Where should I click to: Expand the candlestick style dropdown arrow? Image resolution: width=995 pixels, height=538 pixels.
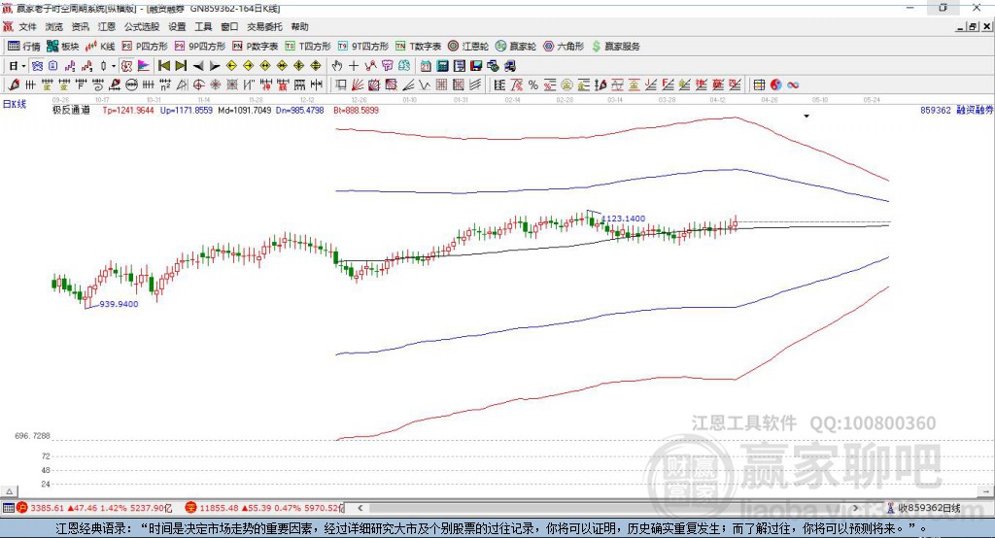(114, 66)
